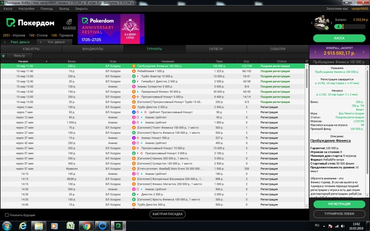370x231 pixels.
Task: Sort tournaments by Начало column
Action: click(24, 61)
